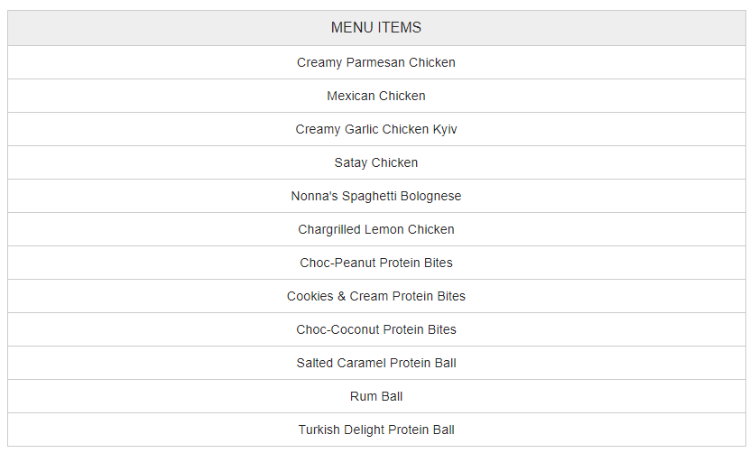Viewport: 749px width, 453px height.
Task: Click Chargrilled Lemon Chicken row
Action: 376,230
